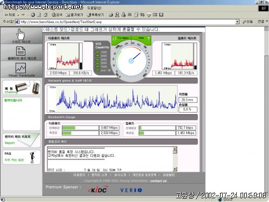Open the web page load test document icon
Screen dimensions: 269x202
point(21,53)
